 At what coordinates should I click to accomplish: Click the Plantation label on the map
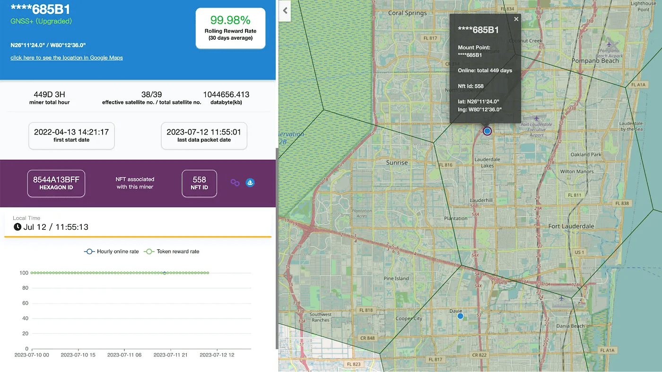[456, 219]
